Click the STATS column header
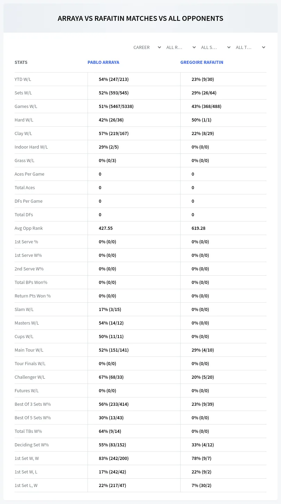 [x=21, y=62]
